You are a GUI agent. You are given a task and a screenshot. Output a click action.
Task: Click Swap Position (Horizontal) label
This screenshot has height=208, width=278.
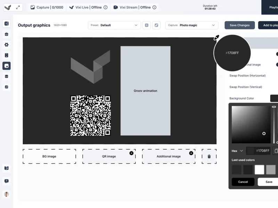click(x=247, y=76)
